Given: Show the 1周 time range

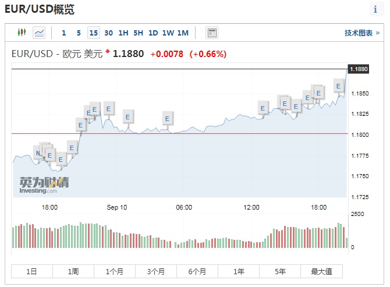Looking at the screenshot, I should point(73,271).
